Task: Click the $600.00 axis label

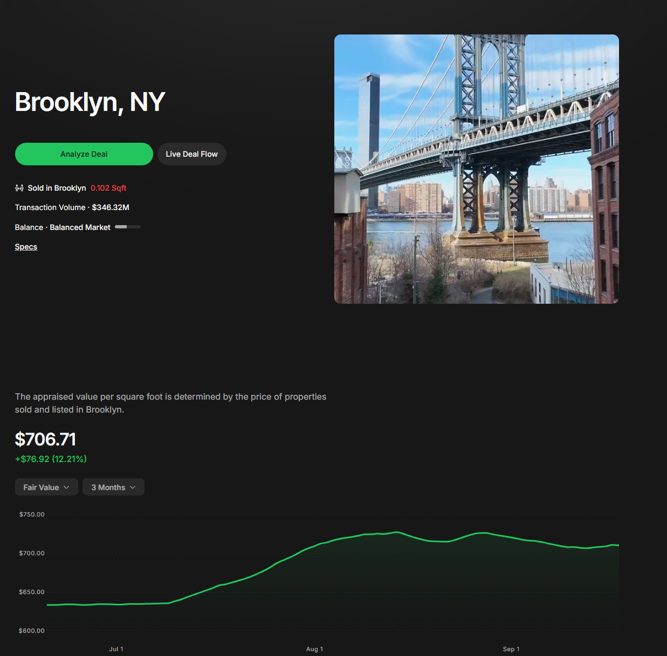Action: [x=32, y=631]
